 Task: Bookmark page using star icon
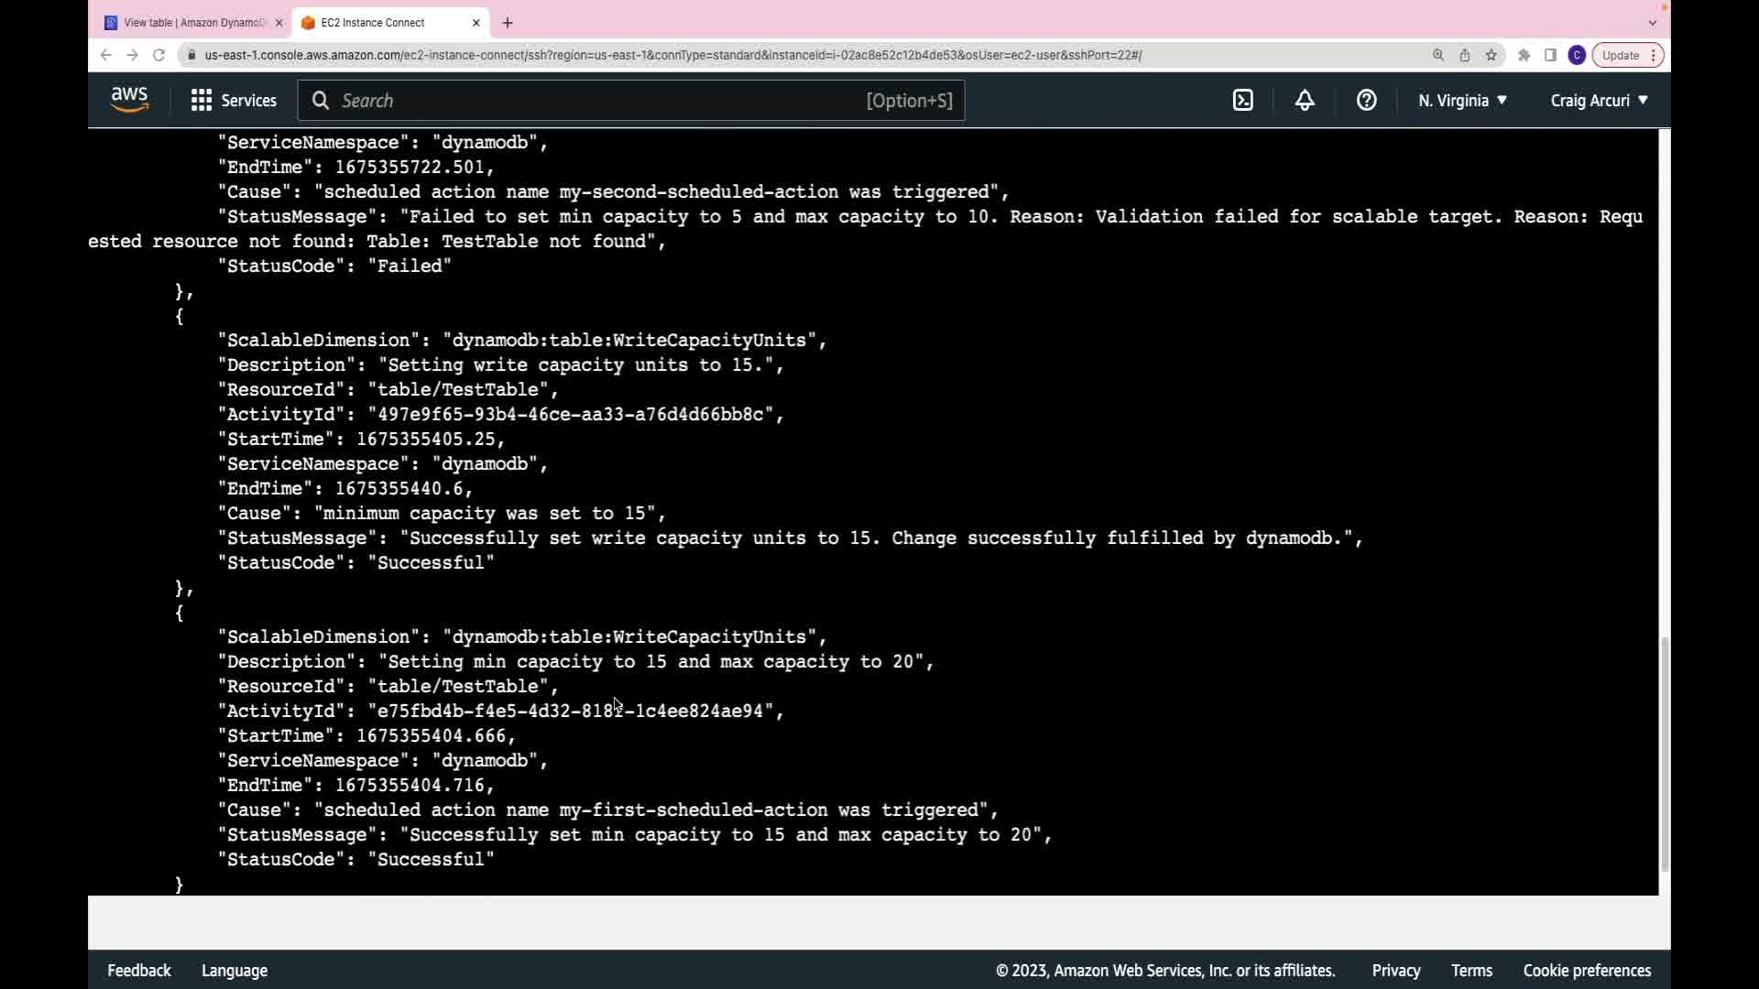pyautogui.click(x=1491, y=55)
